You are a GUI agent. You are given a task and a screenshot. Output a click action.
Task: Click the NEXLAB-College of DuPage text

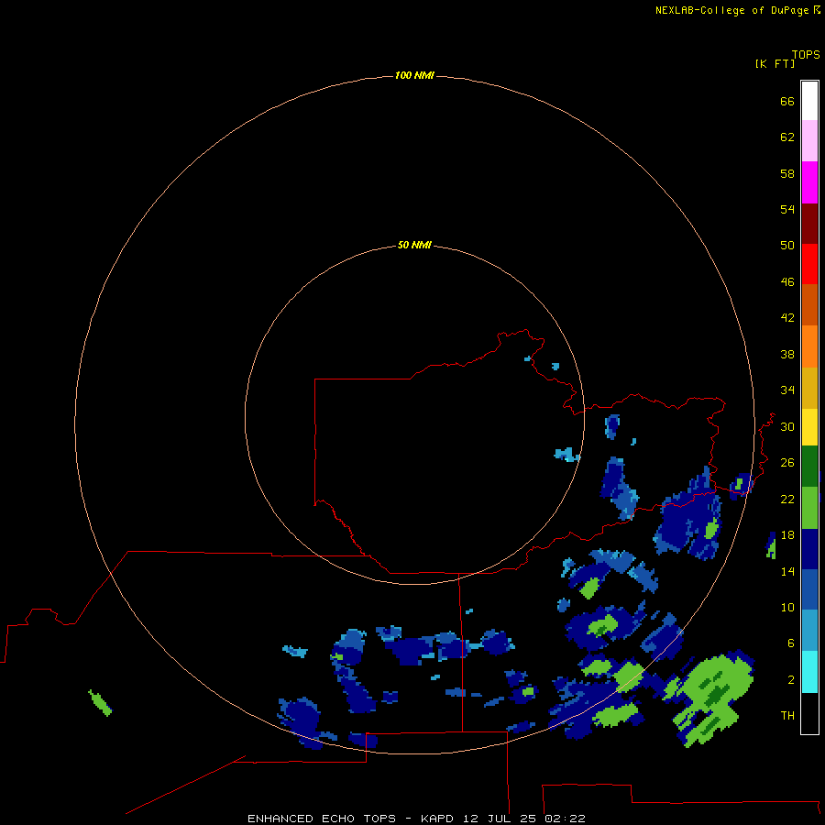coord(731,10)
